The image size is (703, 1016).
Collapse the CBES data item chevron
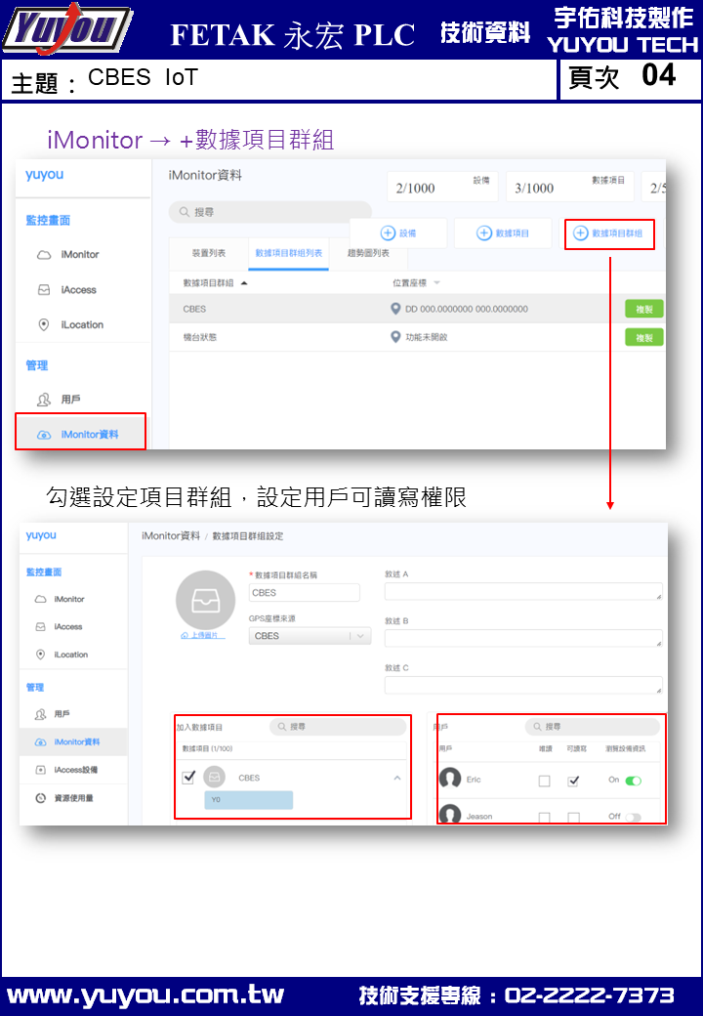396,778
